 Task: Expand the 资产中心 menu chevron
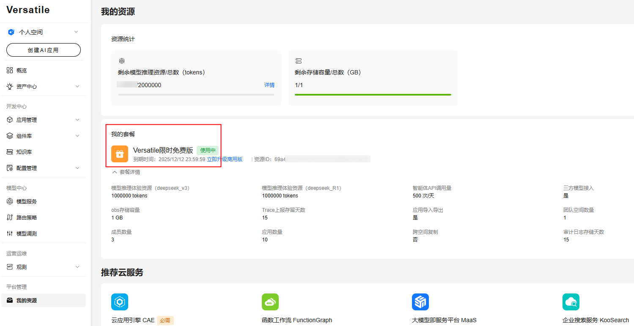pyautogui.click(x=77, y=86)
